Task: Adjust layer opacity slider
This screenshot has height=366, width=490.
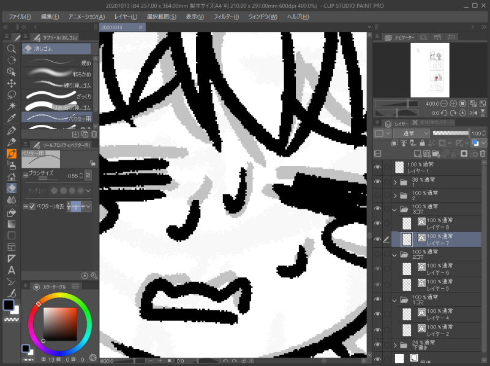Action: pyautogui.click(x=451, y=133)
